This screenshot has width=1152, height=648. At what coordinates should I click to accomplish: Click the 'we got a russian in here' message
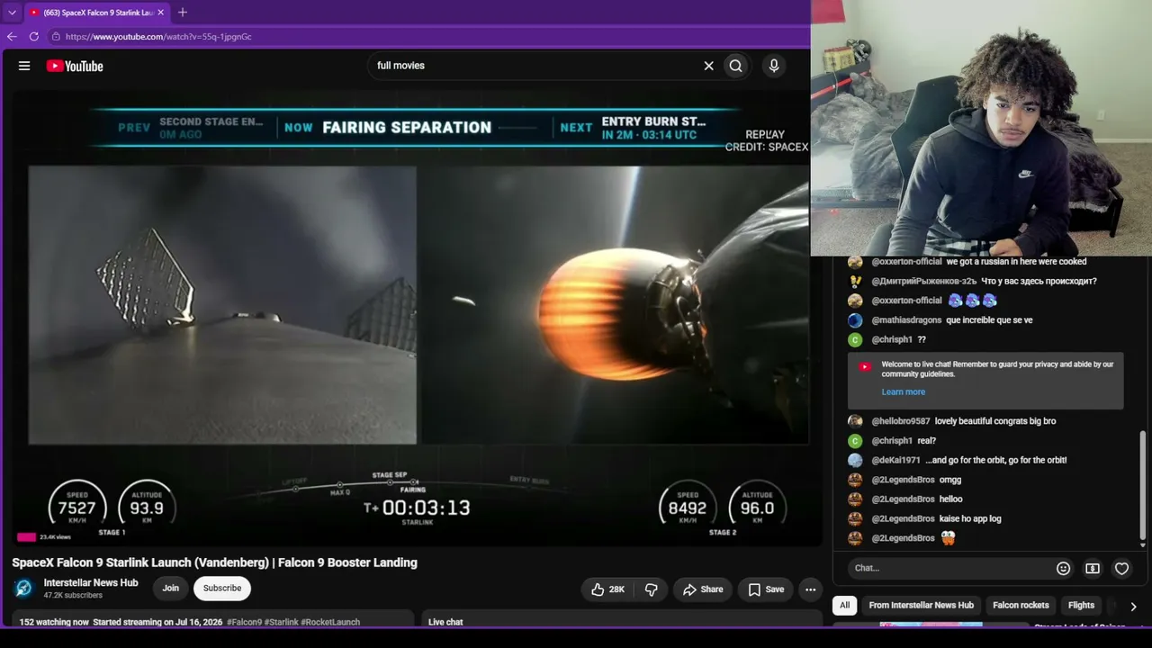[x=1016, y=262]
